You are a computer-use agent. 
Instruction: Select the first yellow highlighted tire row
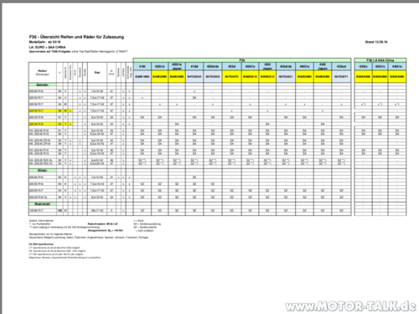(51, 111)
